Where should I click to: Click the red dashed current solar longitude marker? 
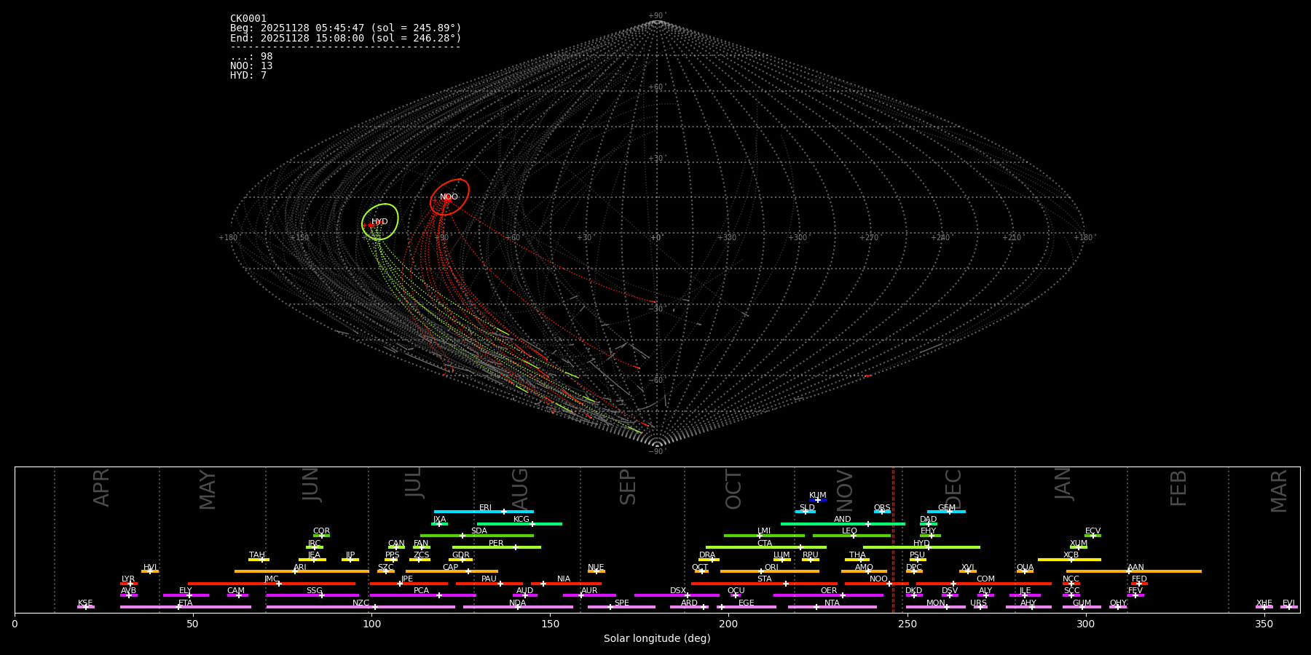(x=893, y=539)
